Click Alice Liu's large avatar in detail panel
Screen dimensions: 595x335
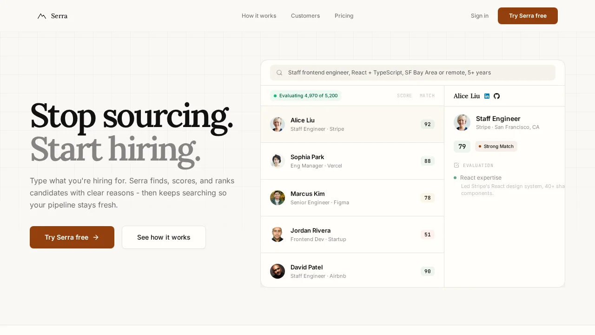click(x=462, y=122)
